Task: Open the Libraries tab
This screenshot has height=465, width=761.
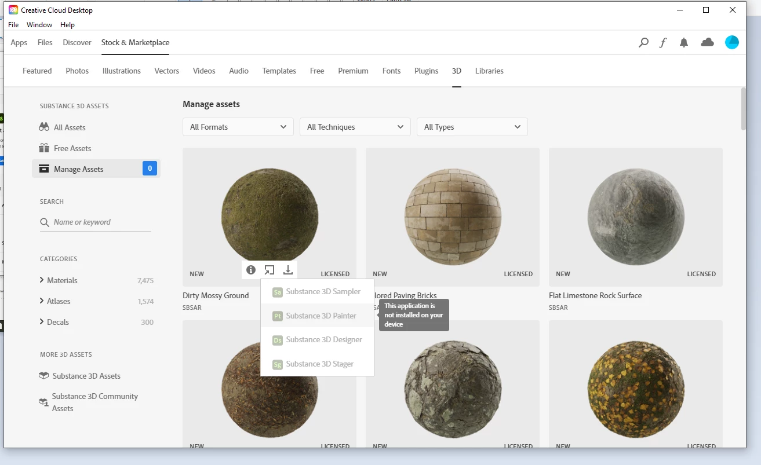Action: (x=489, y=71)
